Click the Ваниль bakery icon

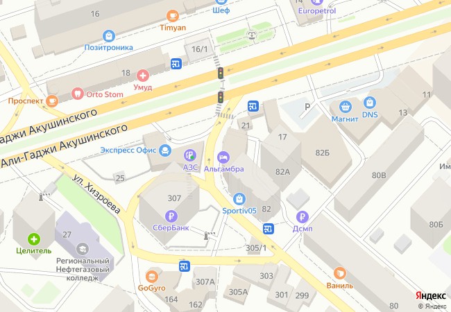pyautogui.click(x=340, y=273)
